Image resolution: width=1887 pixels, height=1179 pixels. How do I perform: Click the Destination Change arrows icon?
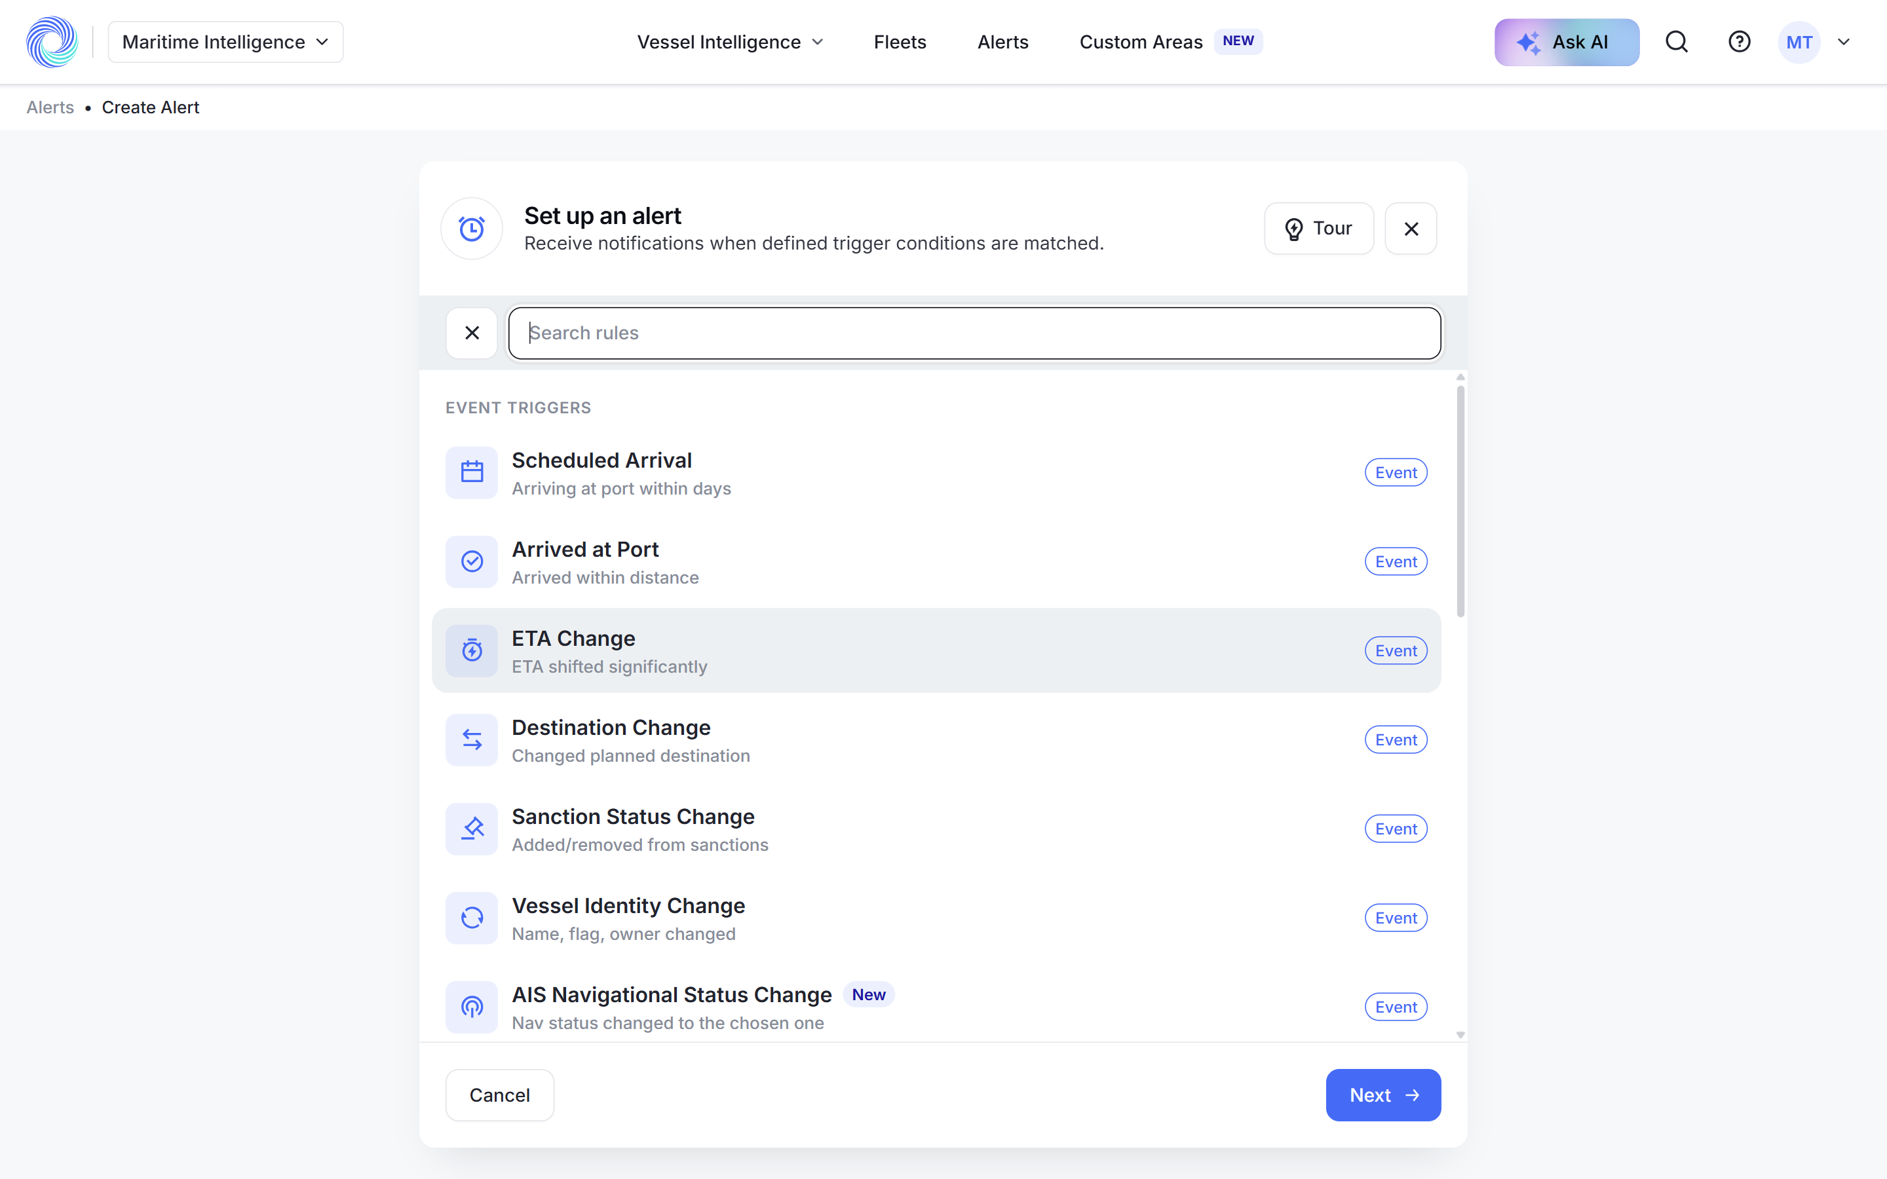472,739
